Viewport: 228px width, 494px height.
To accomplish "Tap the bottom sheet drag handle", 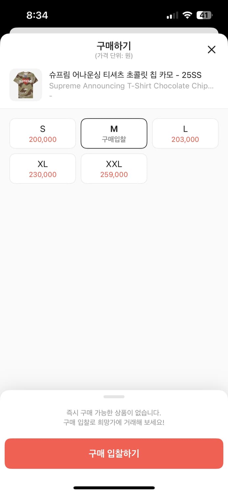I will click(x=114, y=397).
